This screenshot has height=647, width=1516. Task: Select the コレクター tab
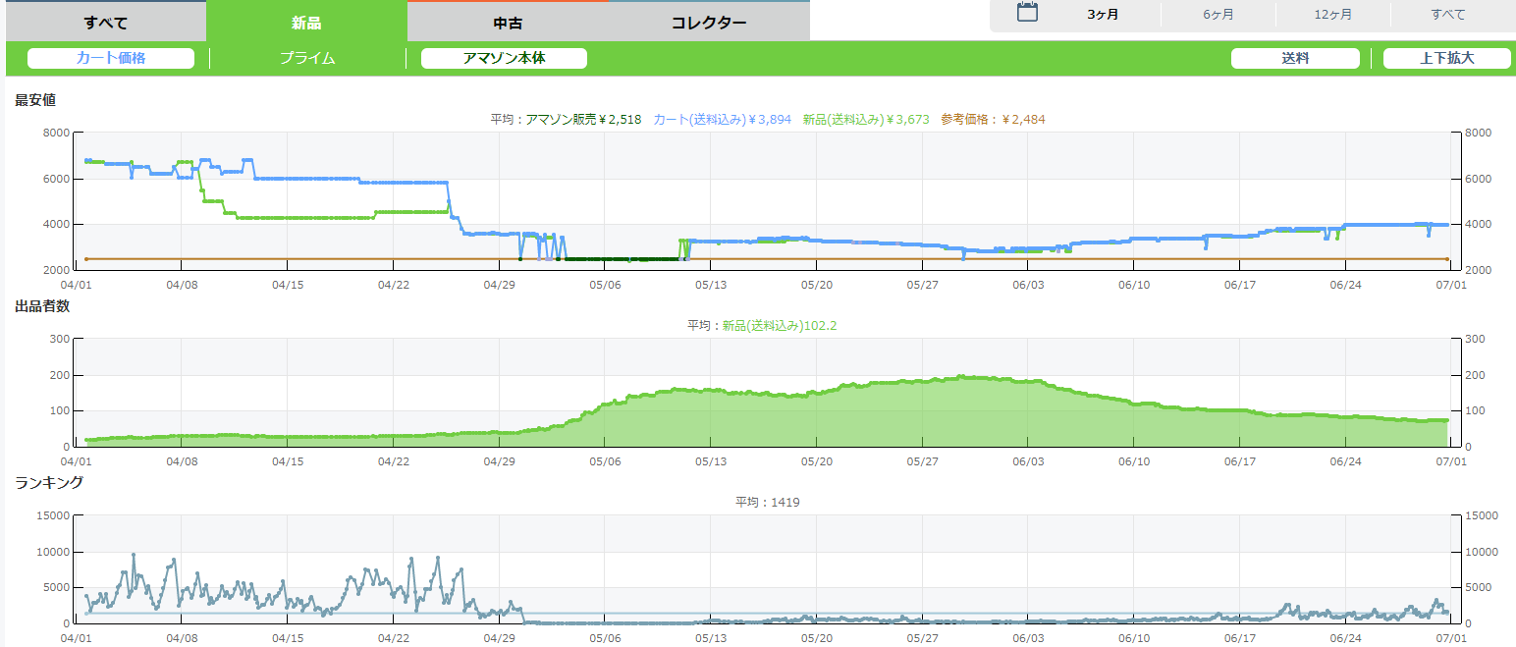coord(708,23)
